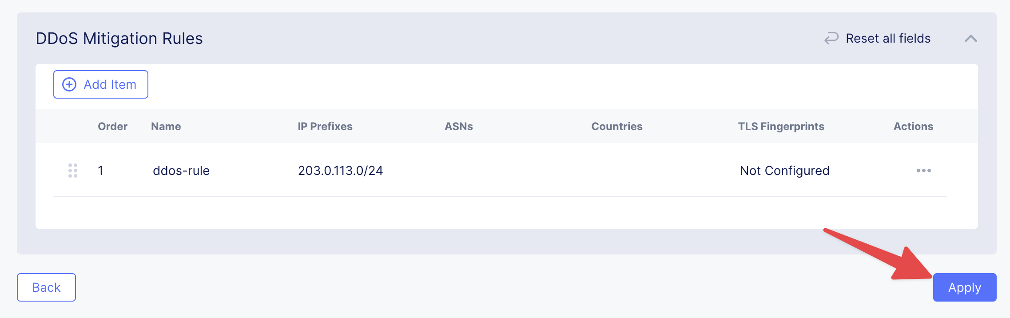The image size is (1010, 318).
Task: Click the 203.0.113.0/24 IP prefix value
Action: (x=340, y=171)
